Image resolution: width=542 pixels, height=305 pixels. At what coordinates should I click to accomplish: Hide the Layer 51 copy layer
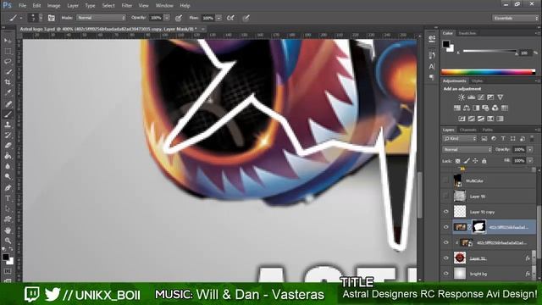point(446,212)
